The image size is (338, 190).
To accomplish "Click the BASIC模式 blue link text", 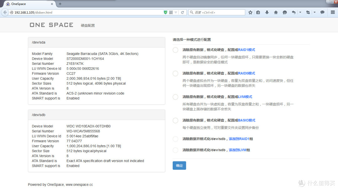I will 247,120.
